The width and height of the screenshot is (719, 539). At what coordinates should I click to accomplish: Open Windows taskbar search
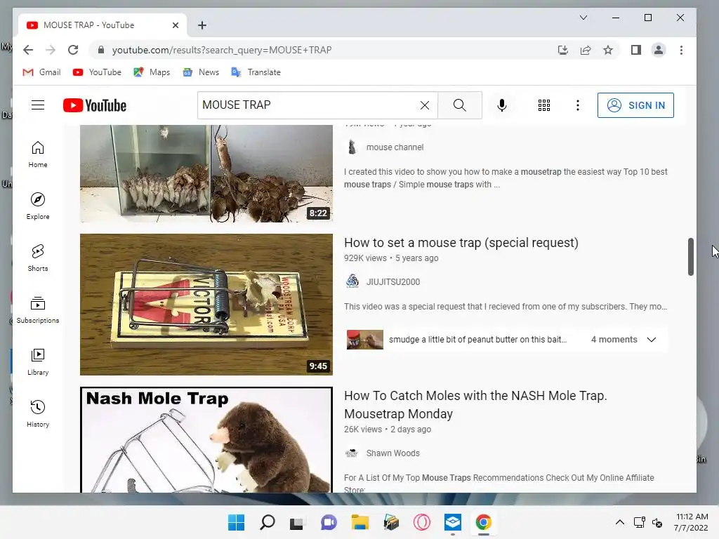tap(268, 522)
